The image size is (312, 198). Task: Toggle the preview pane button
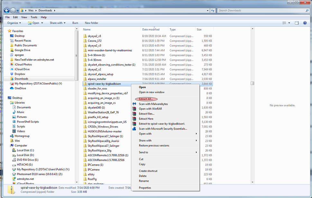tap(297, 23)
